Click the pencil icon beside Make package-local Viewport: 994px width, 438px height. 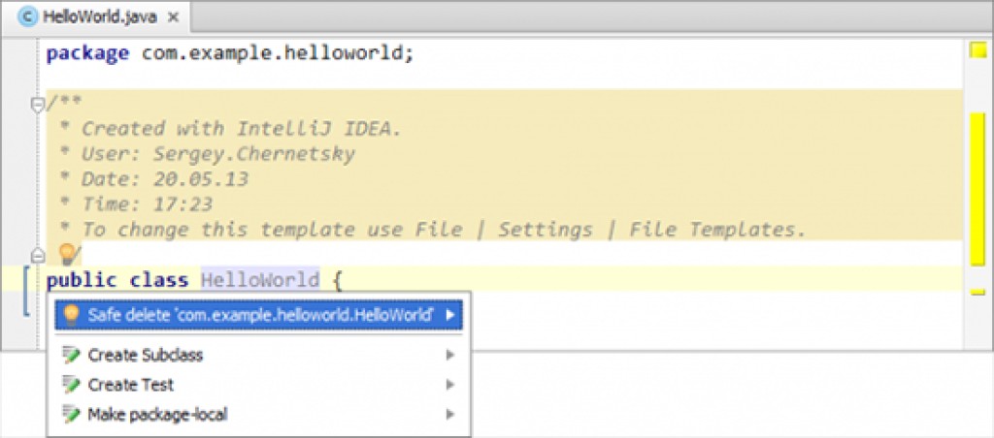click(x=72, y=415)
